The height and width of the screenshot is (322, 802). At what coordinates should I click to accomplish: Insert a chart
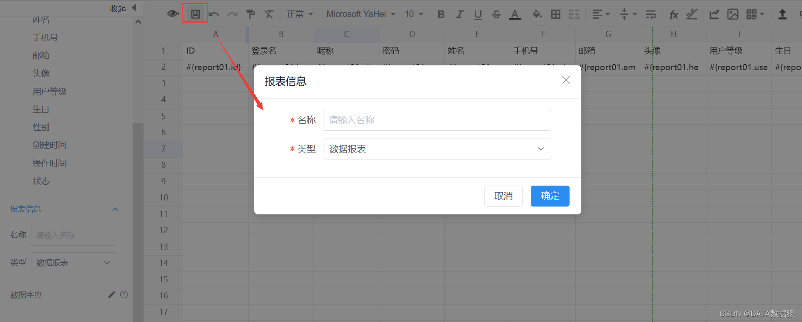pos(714,14)
